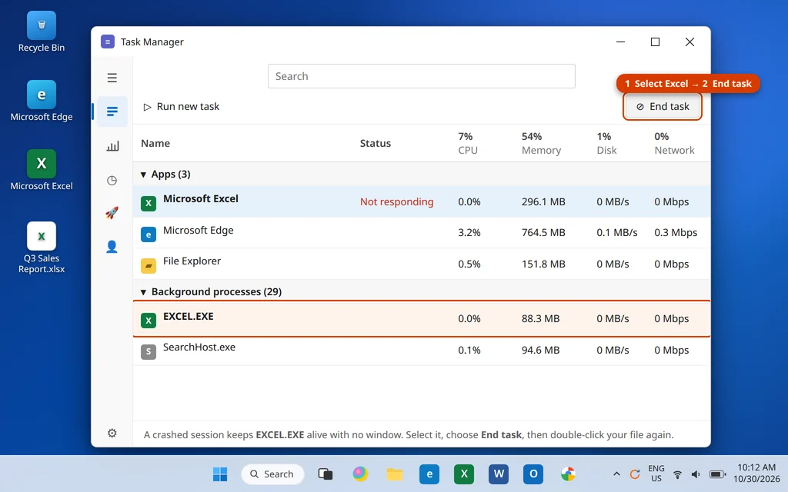Minimize the Task Manager window

pyautogui.click(x=621, y=42)
